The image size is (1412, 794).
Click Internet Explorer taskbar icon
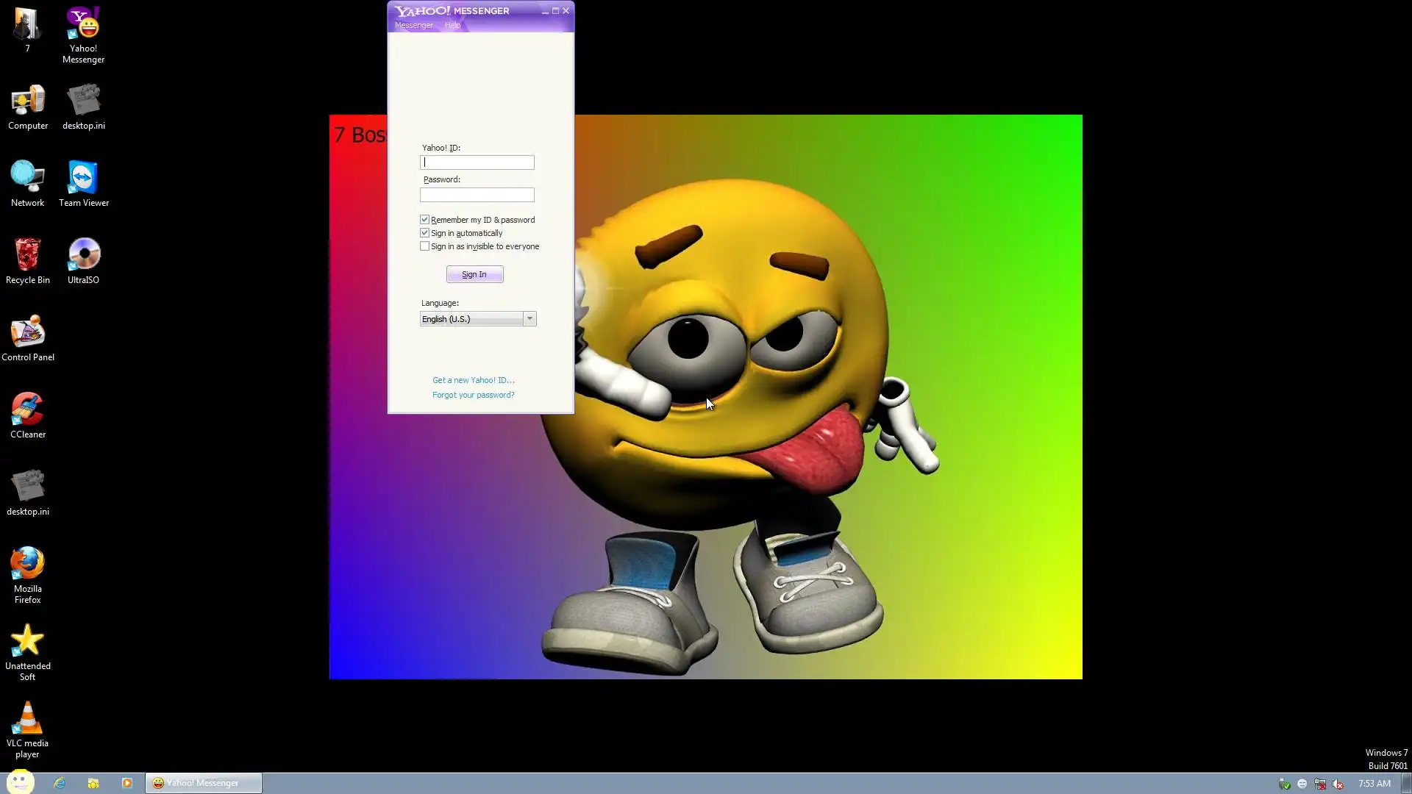pyautogui.click(x=60, y=783)
